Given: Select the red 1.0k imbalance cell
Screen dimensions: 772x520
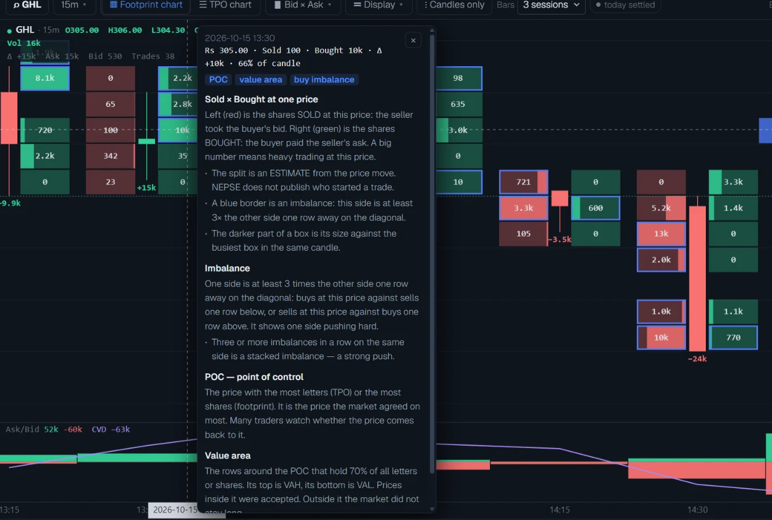Looking at the screenshot, I should tap(661, 311).
